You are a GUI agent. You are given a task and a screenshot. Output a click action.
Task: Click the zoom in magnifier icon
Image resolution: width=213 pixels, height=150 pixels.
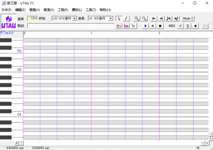137,18
